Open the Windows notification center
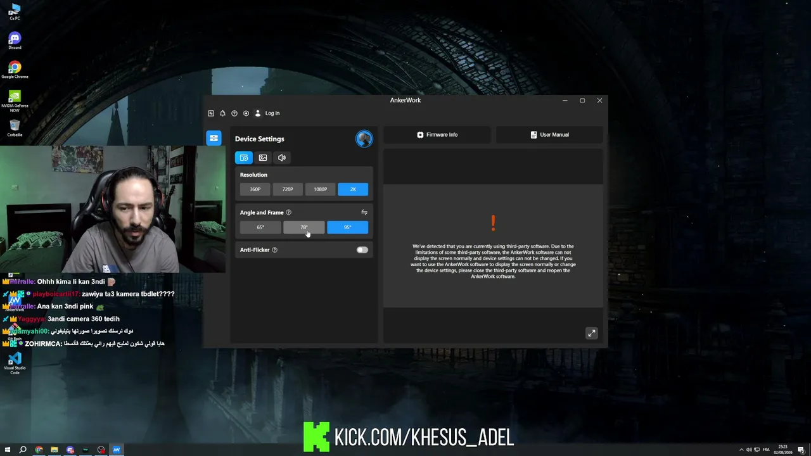This screenshot has height=456, width=811. pyautogui.click(x=802, y=450)
